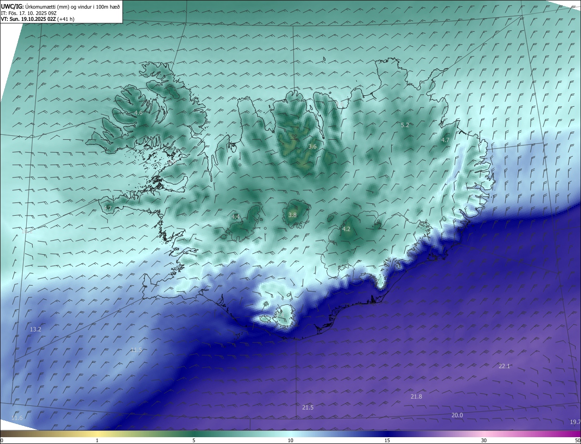Click the '0' tick on the color scale
The height and width of the screenshot is (444, 581).
pyautogui.click(x=2, y=440)
